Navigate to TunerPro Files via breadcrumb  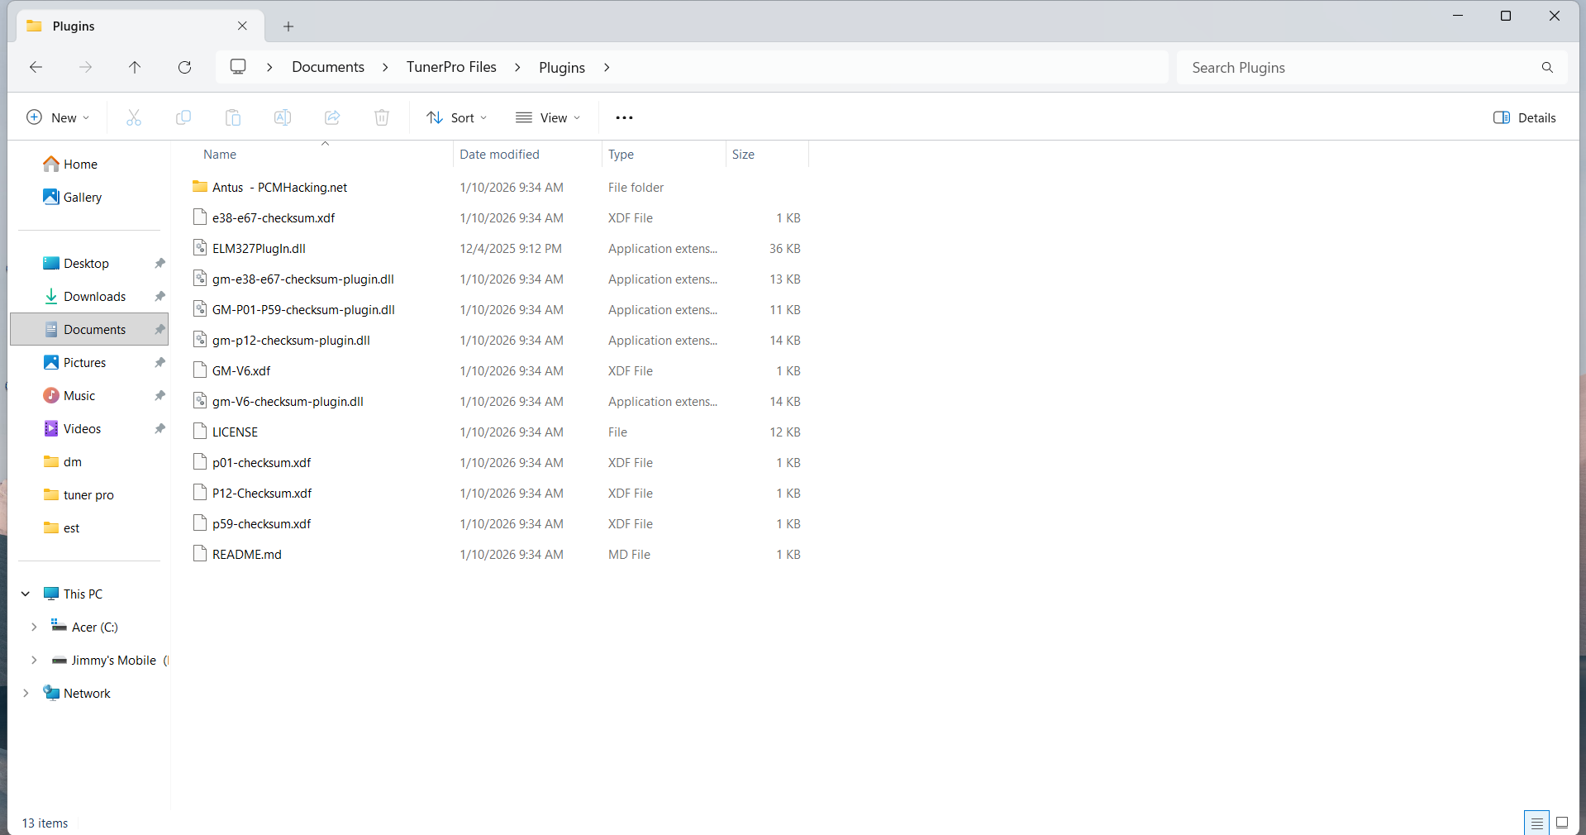[451, 67]
